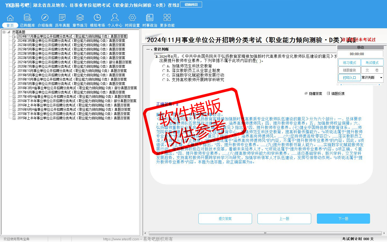Open the 模拟考场 mock exam clock icon
The height and width of the screenshot is (242, 387).
(x=97, y=18)
